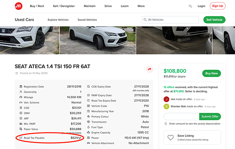The image size is (235, 149).
Task: Click the car icon beside Veh. Scheme
Action: pyautogui.click(x=21, y=102)
